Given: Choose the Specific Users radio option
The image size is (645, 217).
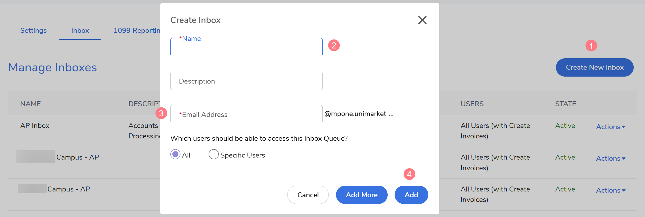Looking at the screenshot, I should tap(214, 155).
